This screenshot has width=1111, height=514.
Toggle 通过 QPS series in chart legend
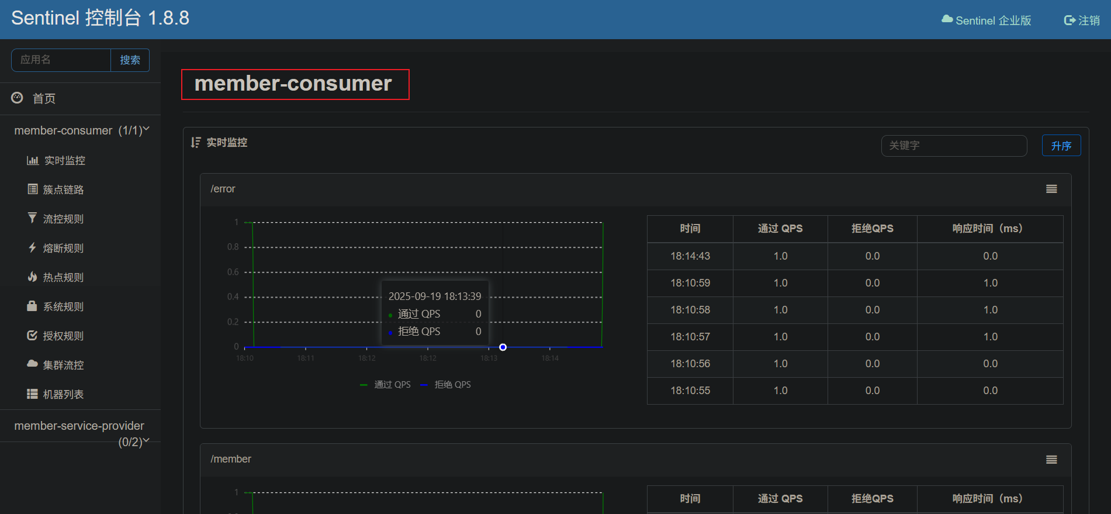[x=386, y=385]
